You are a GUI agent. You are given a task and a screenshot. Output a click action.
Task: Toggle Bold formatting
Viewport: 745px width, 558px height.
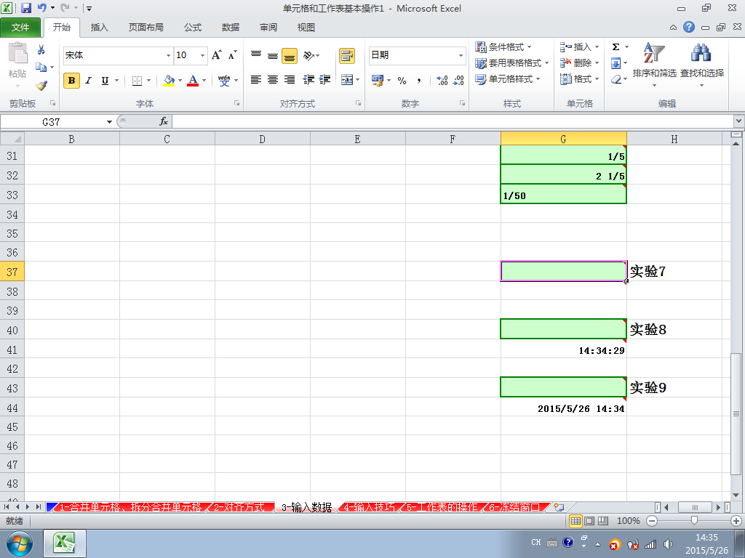pos(71,80)
